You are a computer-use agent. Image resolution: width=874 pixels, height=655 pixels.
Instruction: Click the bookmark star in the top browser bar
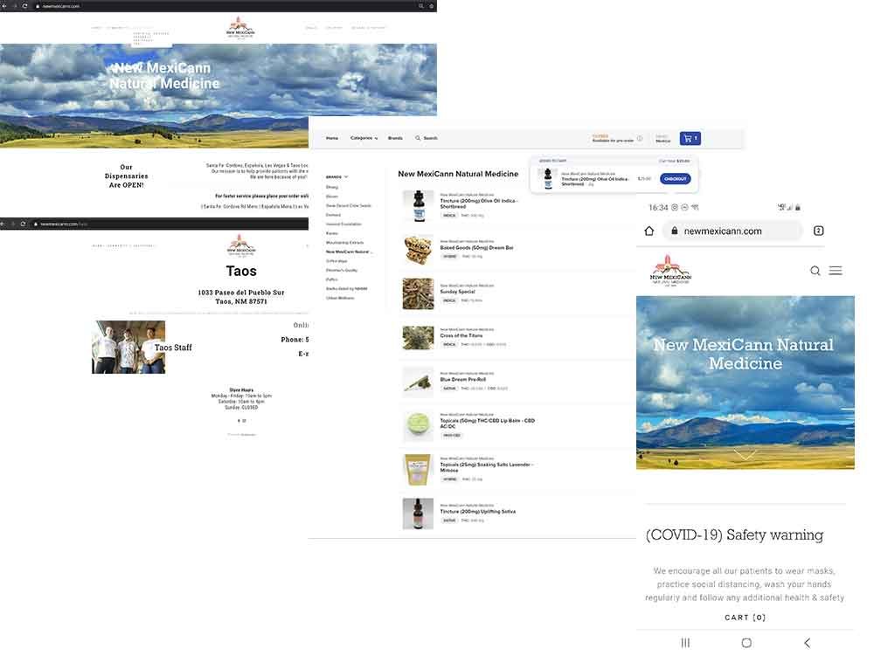(432, 5)
